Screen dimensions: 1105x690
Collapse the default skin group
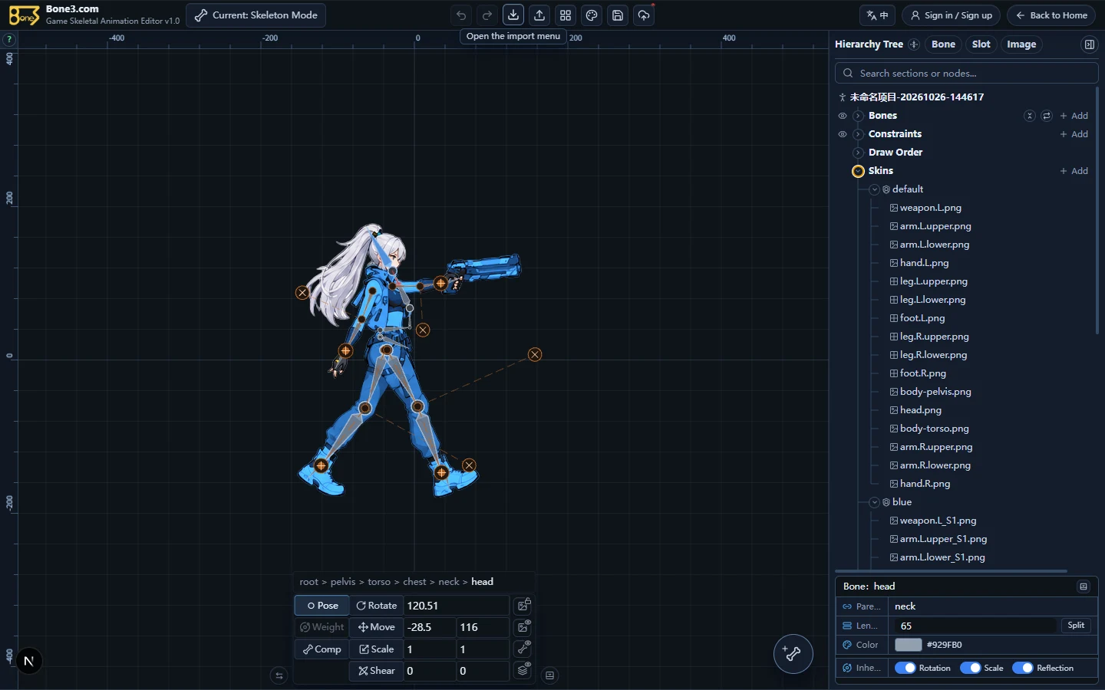[x=874, y=189]
